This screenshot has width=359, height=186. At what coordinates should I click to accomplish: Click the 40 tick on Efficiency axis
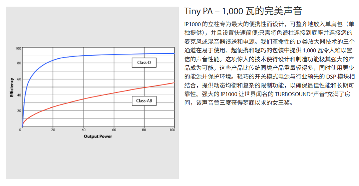click(19, 95)
